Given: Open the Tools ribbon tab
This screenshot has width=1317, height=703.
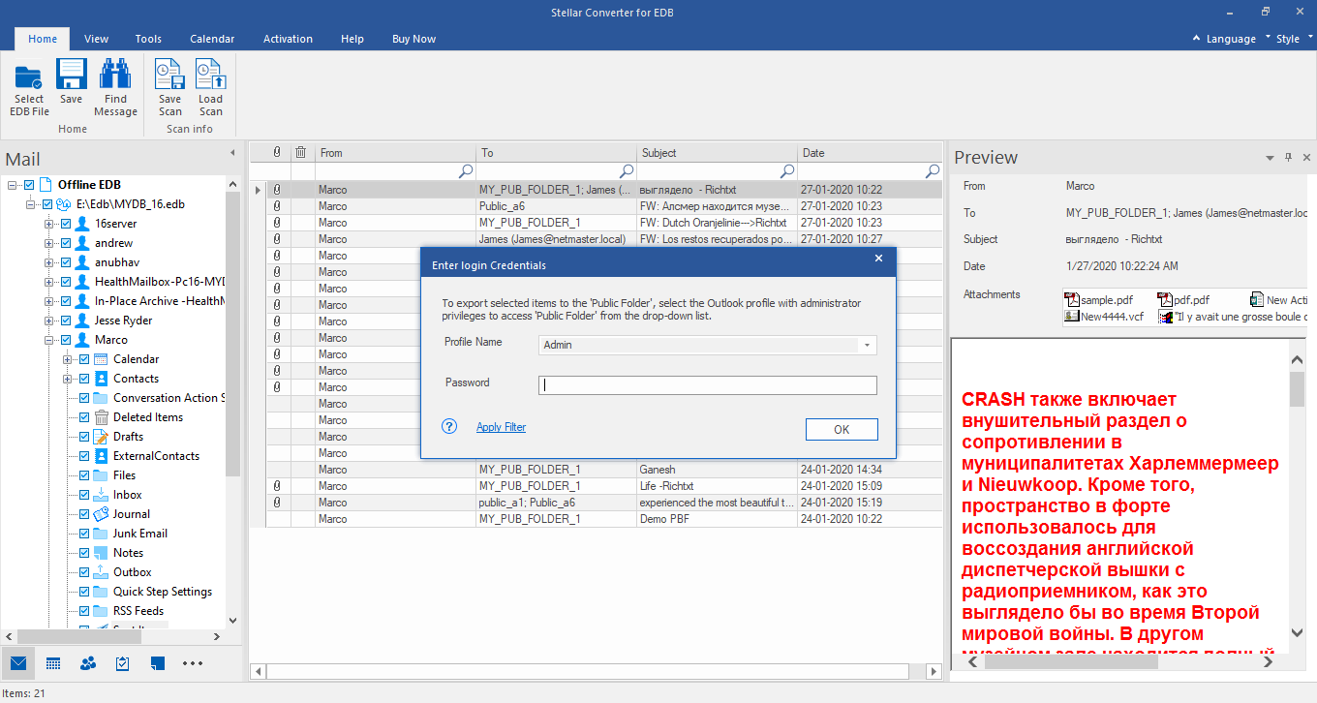Looking at the screenshot, I should tap(148, 39).
